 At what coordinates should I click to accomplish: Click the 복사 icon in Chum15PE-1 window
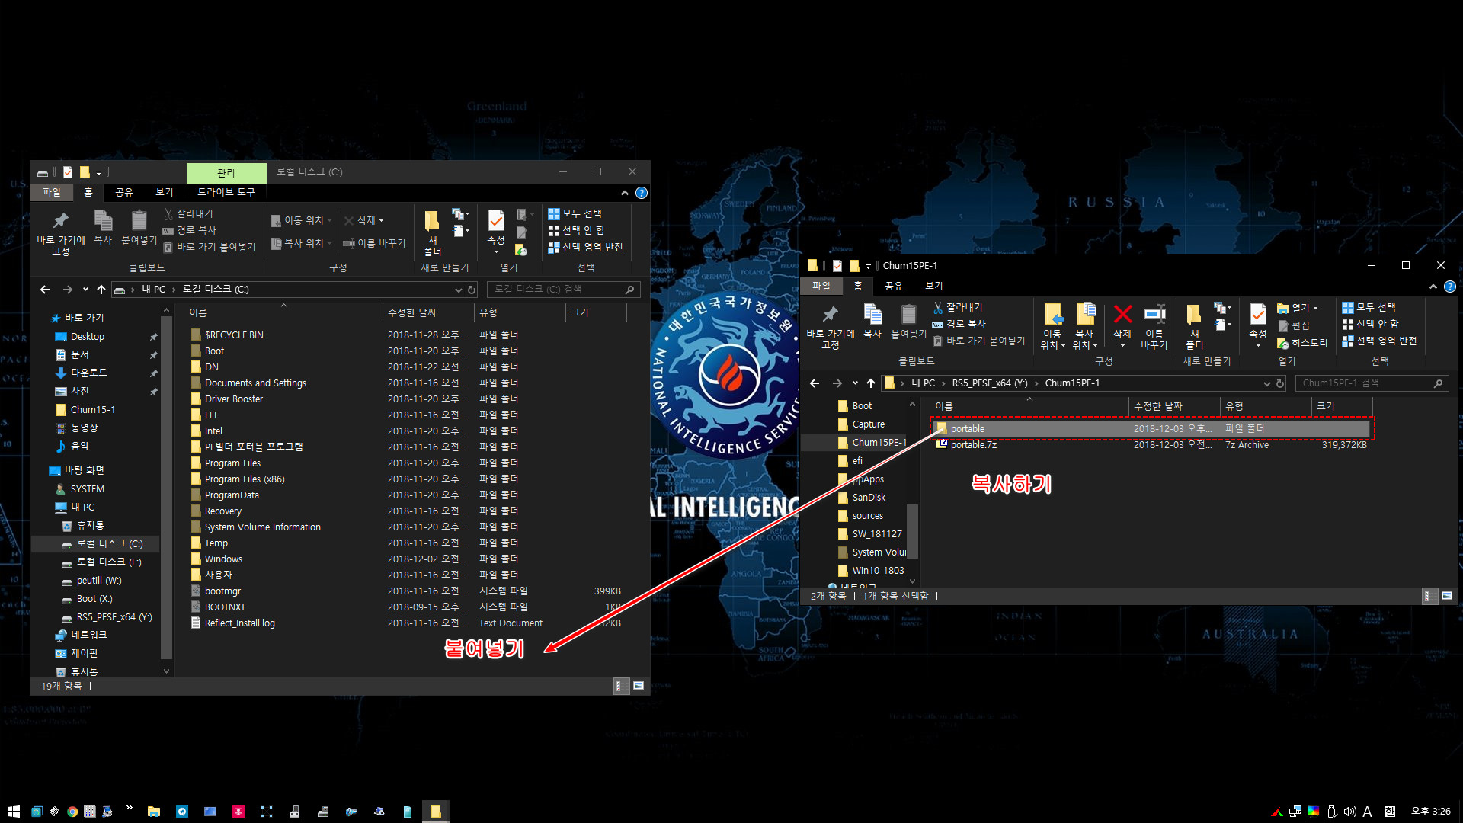coord(872,322)
